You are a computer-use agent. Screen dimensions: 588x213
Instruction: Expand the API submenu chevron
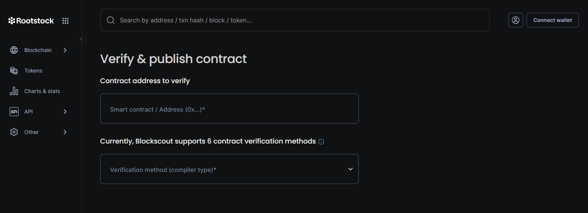65,112
